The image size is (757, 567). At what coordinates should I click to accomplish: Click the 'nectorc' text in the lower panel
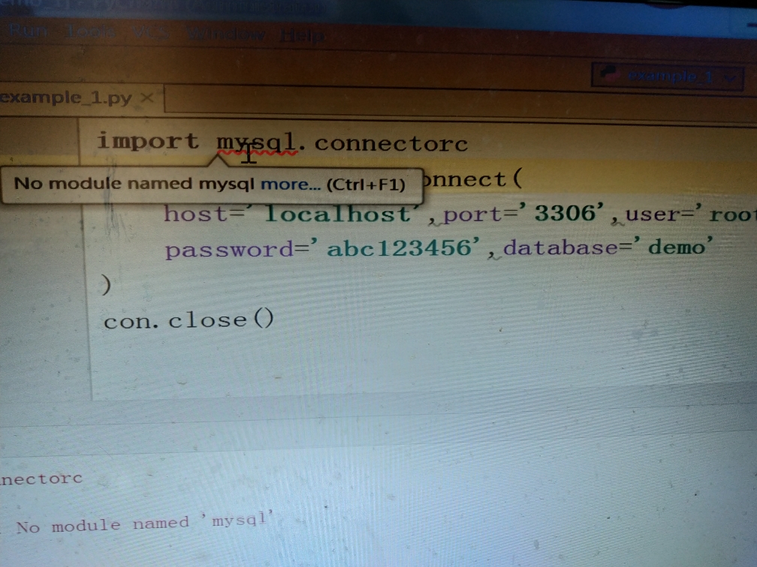coord(41,478)
